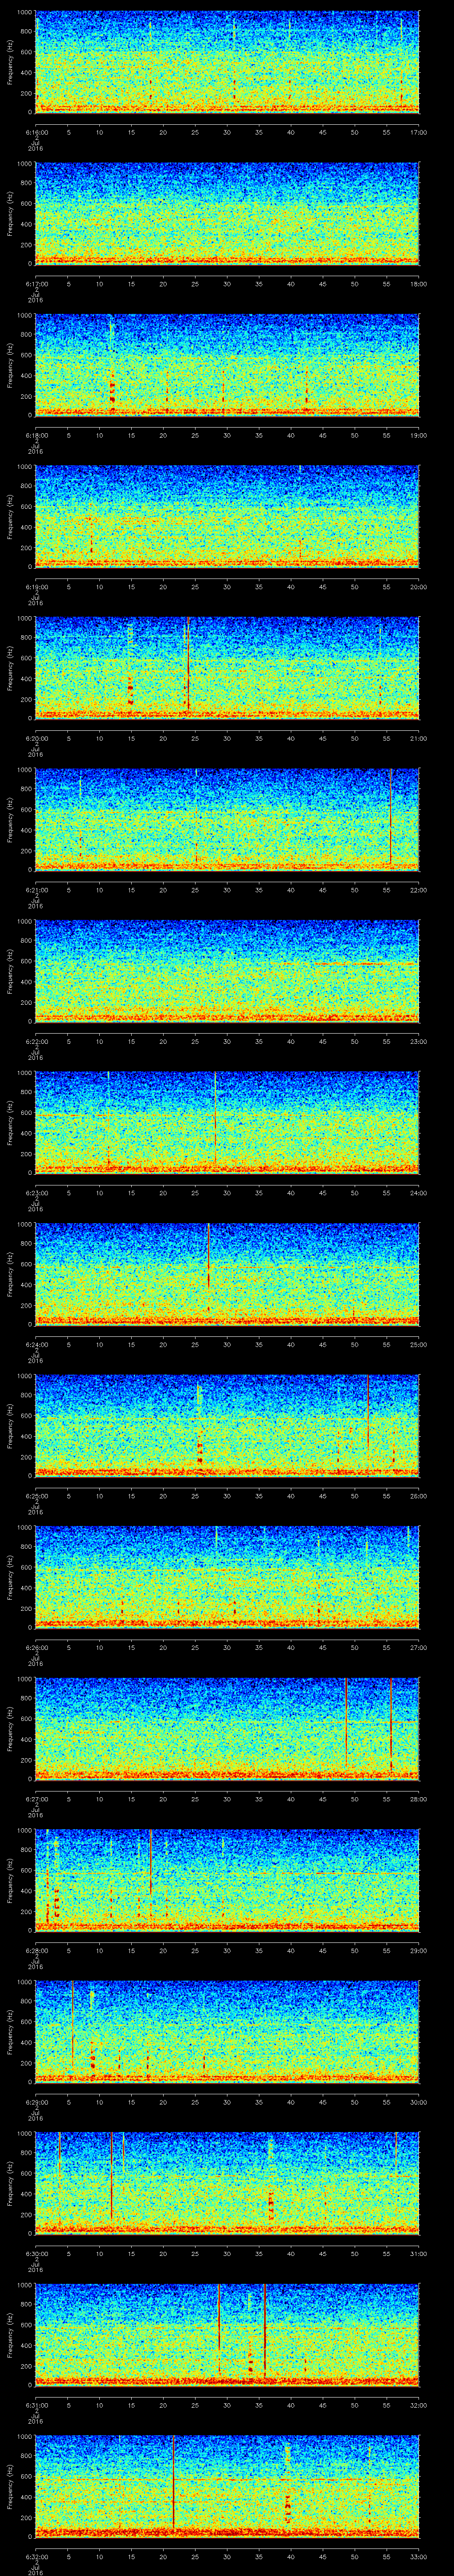Click the '6:32:00' time label
This screenshot has height=2576, width=454.
click(36, 2556)
